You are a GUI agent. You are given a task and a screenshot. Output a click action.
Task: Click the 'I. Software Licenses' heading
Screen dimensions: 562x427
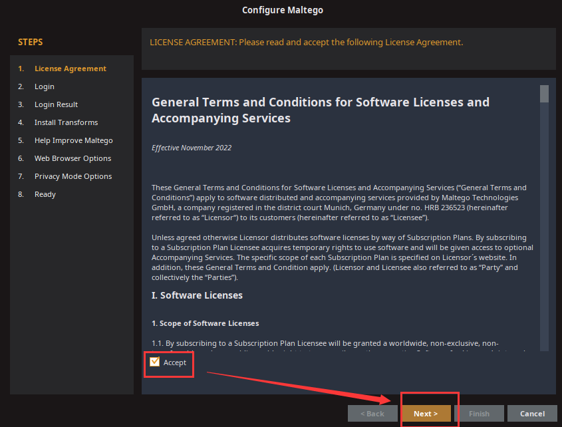197,295
